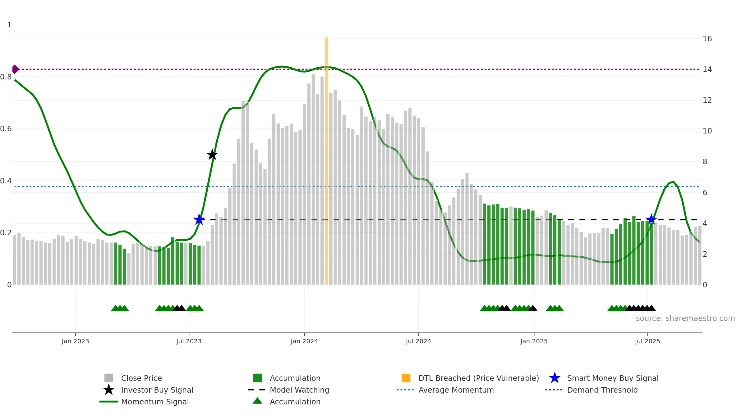746x419 pixels.
Task: Click the green Accumulation triangle legend icon
Action: (x=257, y=401)
